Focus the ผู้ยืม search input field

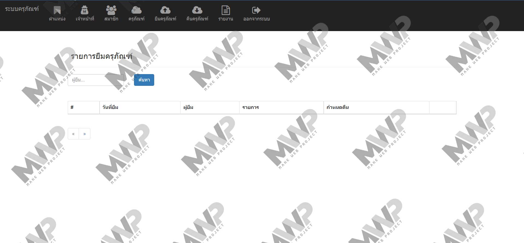pos(96,80)
